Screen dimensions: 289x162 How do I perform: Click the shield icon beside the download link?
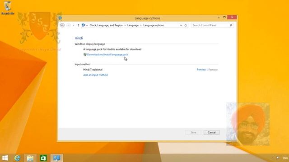[85, 54]
